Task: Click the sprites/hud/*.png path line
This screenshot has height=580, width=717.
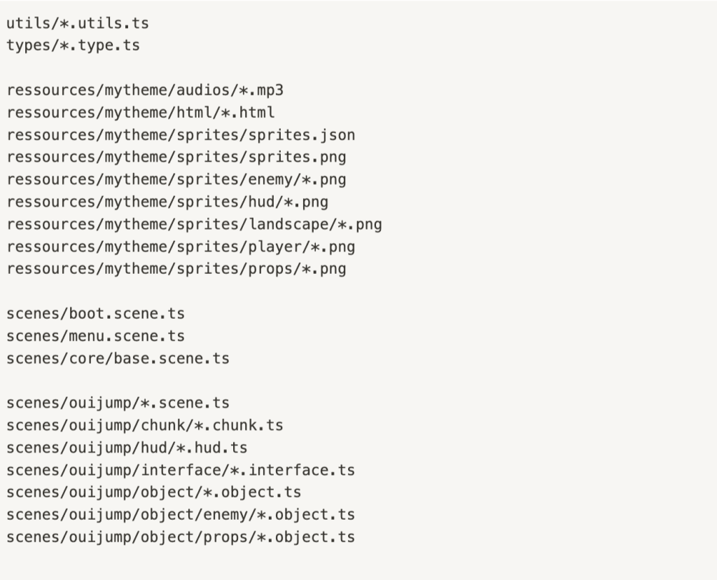Action: [x=167, y=202]
